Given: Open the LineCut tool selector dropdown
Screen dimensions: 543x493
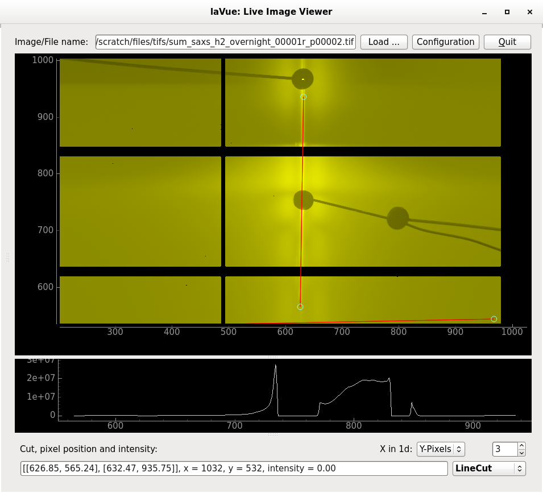Looking at the screenshot, I should click(x=488, y=469).
